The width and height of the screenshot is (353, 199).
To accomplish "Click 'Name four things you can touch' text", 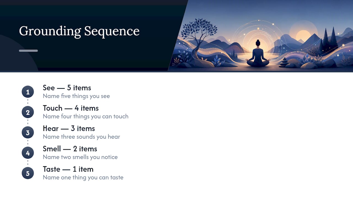I will tap(86, 116).
